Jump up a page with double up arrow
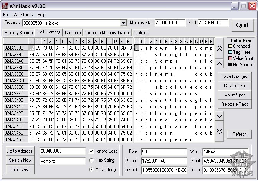 pos(220,48)
